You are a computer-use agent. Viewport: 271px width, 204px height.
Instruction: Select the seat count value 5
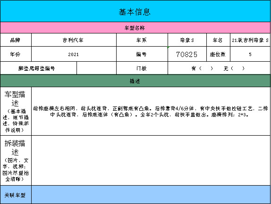click(x=250, y=54)
